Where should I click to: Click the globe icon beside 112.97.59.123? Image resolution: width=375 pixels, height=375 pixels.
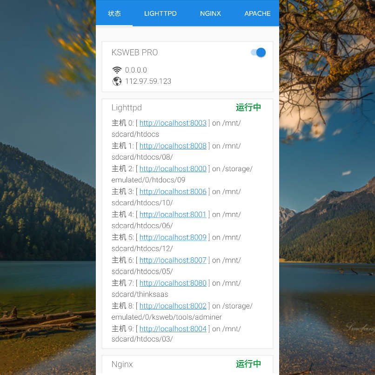click(117, 81)
